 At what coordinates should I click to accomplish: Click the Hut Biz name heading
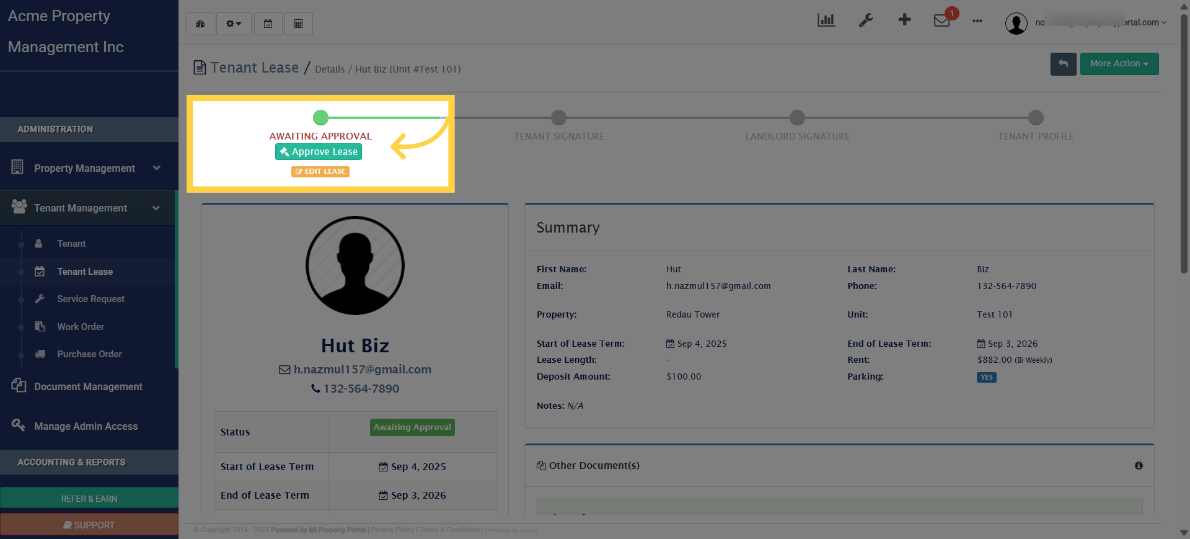pos(355,345)
